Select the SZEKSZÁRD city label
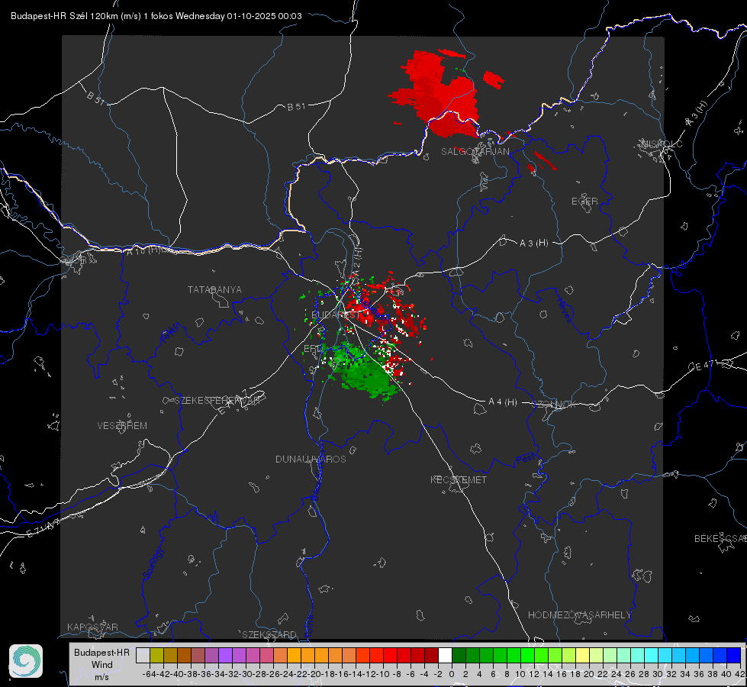Viewport: 747px width, 687px height. (x=269, y=634)
